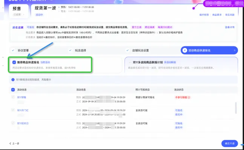Click the checkmark icon beside 玩法选择

tap(71, 51)
